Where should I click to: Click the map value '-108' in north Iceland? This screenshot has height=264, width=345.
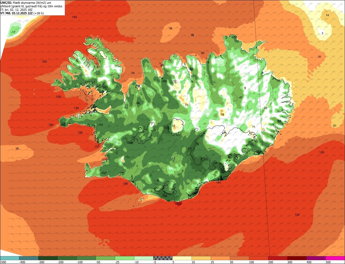click(164, 82)
